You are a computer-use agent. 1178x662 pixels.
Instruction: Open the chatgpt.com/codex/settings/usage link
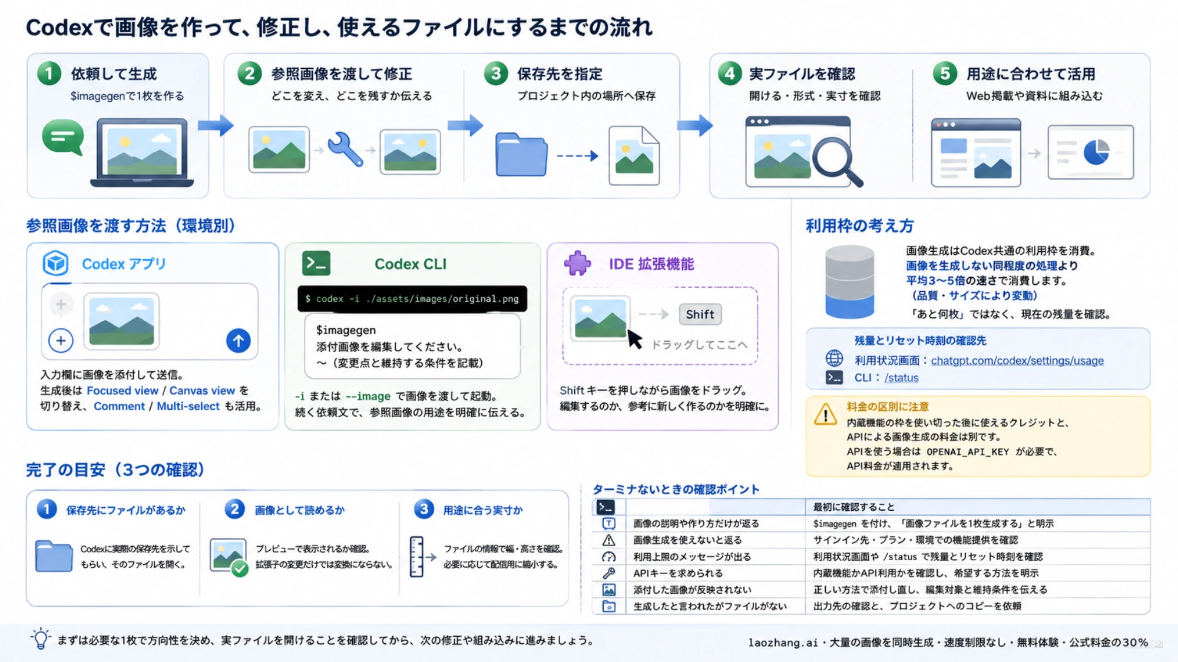pos(1017,361)
